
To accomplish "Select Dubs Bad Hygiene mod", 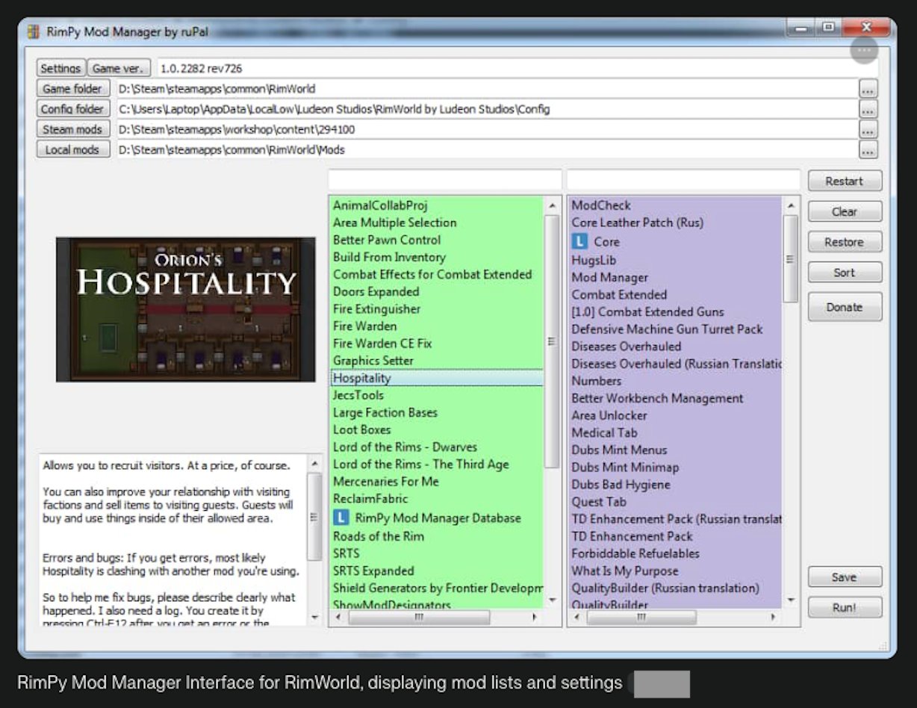I will (x=621, y=484).
